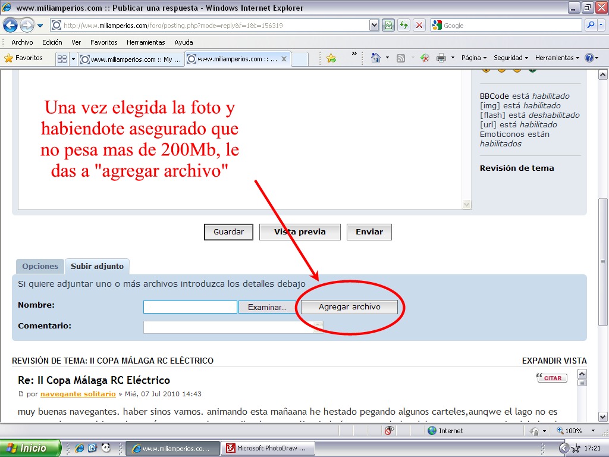Image resolution: width=609 pixels, height=457 pixels.
Task: Switch to the 'miliamperios.com :: My ...' tab
Action: (131, 60)
